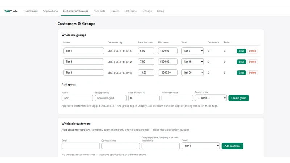
Task: Open the Quotes tab
Action: pos(115,11)
